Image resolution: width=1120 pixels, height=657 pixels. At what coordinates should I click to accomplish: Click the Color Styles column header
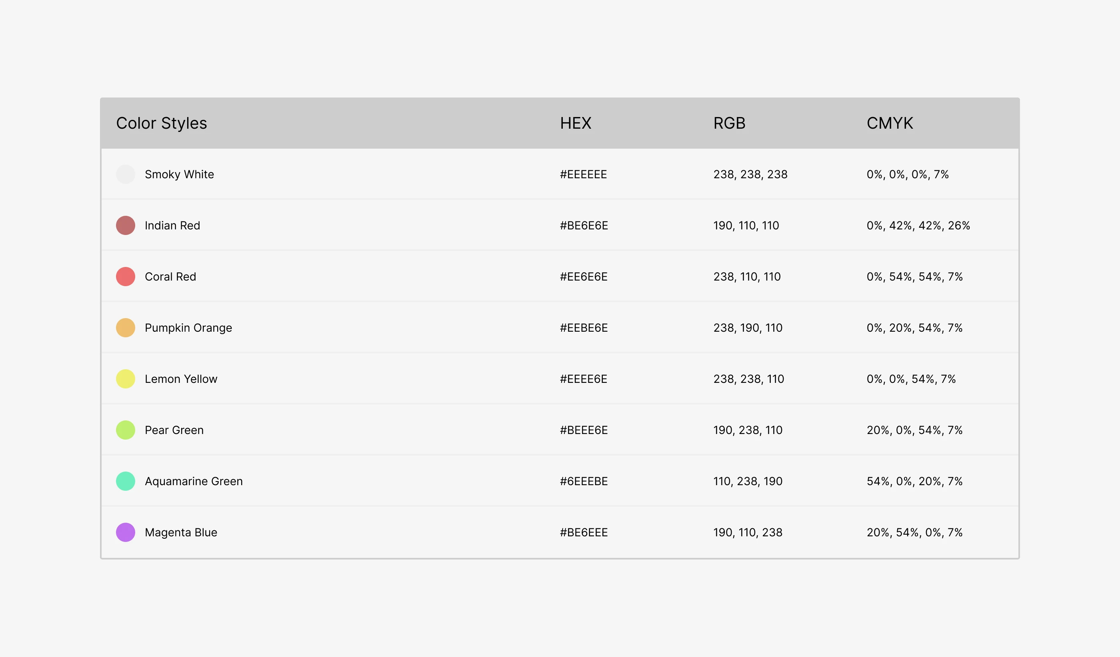161,123
